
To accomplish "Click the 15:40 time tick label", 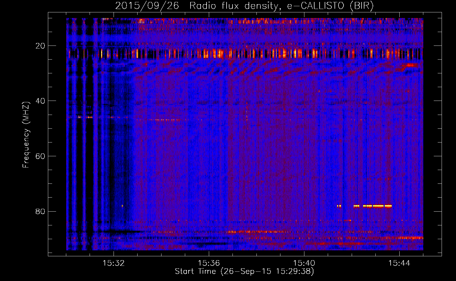I will [304, 263].
